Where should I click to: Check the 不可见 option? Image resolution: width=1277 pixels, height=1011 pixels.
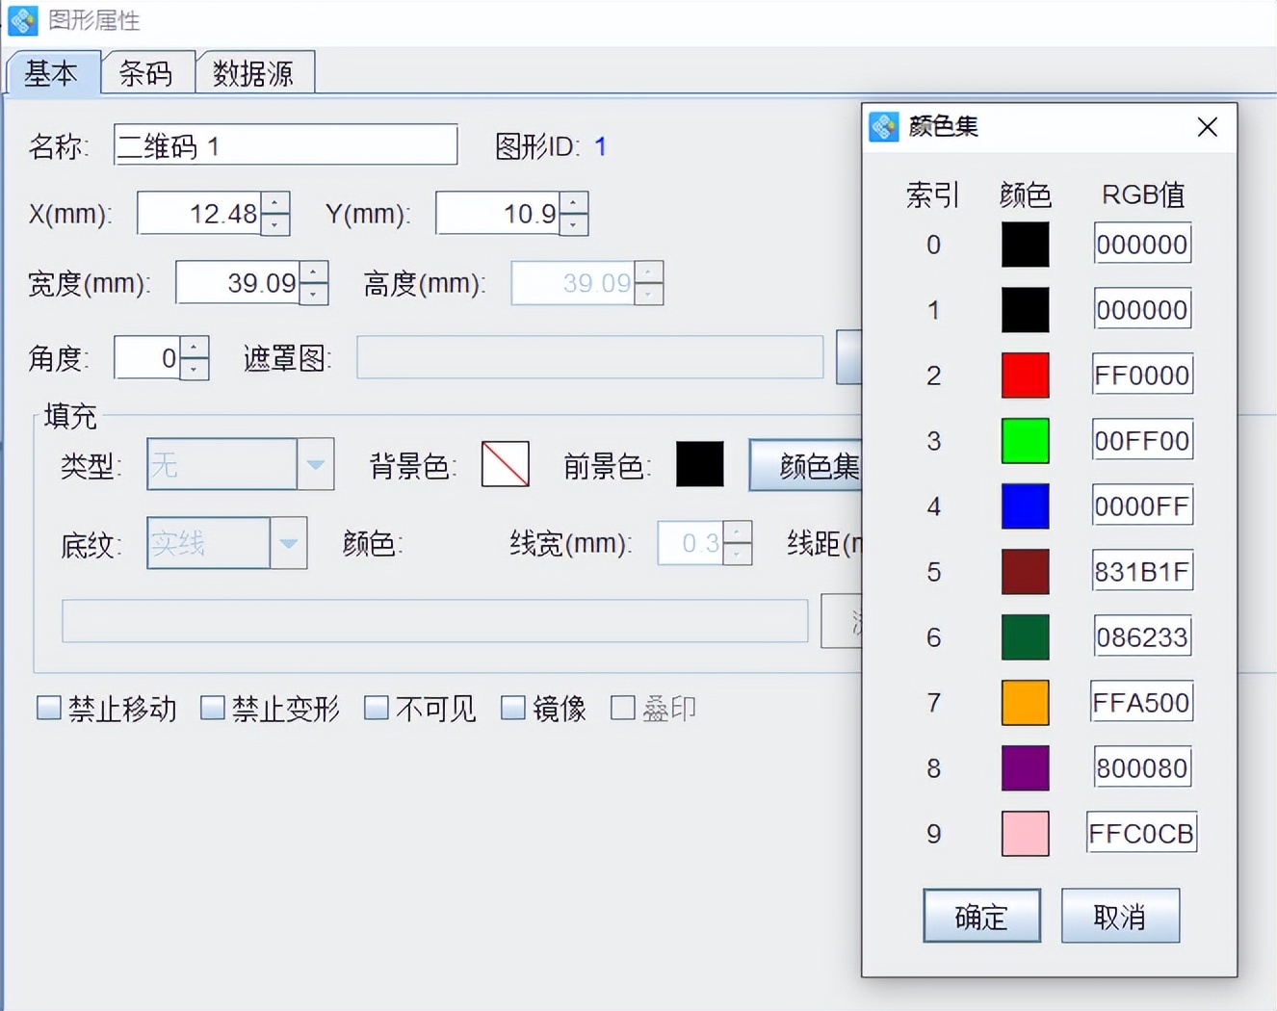click(377, 708)
